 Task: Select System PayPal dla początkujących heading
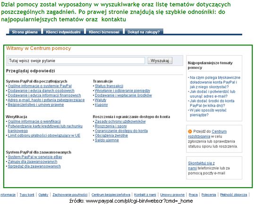click(x=36, y=81)
